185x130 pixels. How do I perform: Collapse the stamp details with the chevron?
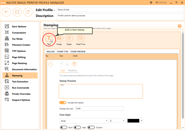click(51, 64)
